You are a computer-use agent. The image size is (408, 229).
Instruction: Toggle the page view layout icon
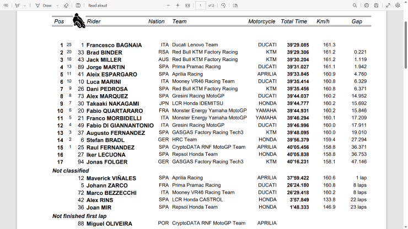tap(235, 5)
